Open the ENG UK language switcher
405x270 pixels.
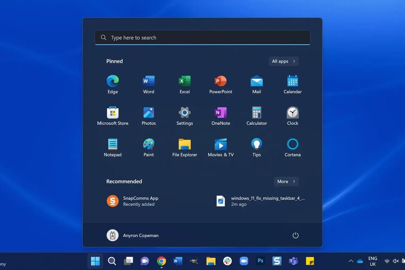[372, 261]
